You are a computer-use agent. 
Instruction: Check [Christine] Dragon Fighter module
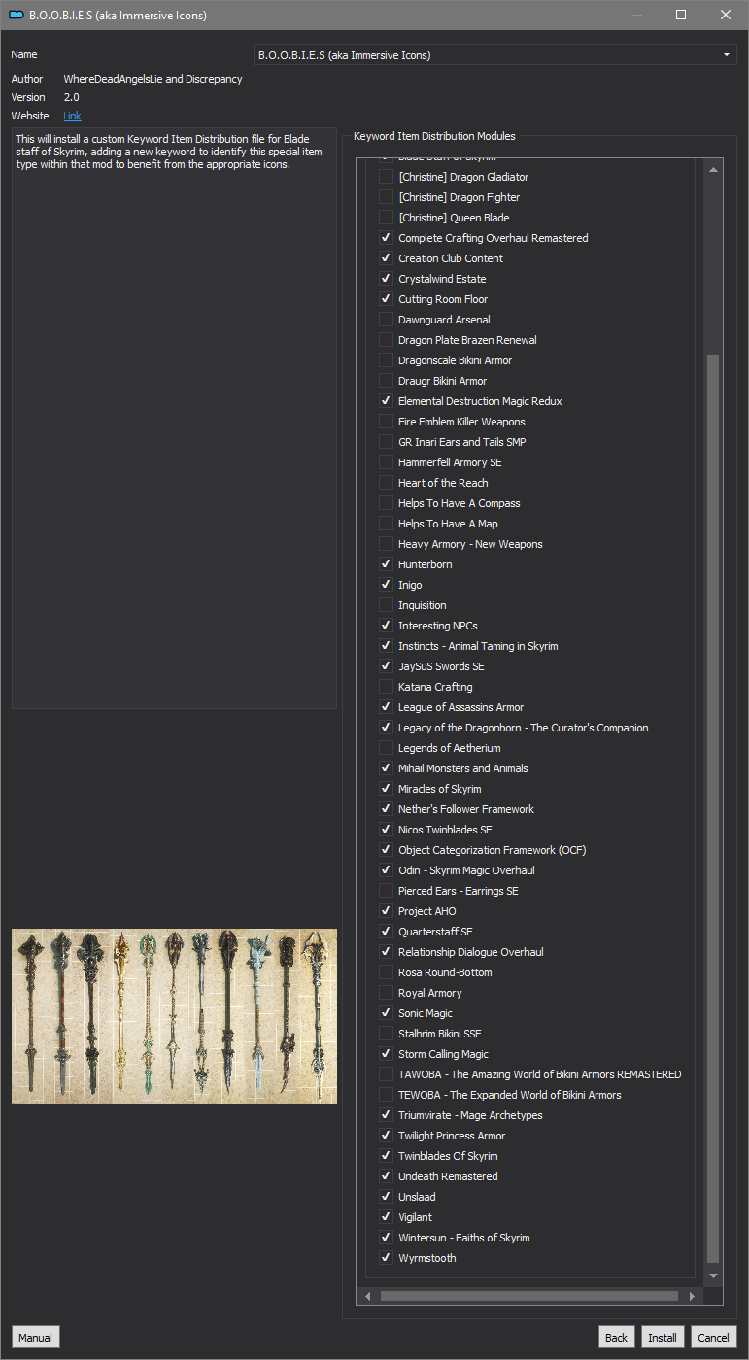[x=386, y=197]
